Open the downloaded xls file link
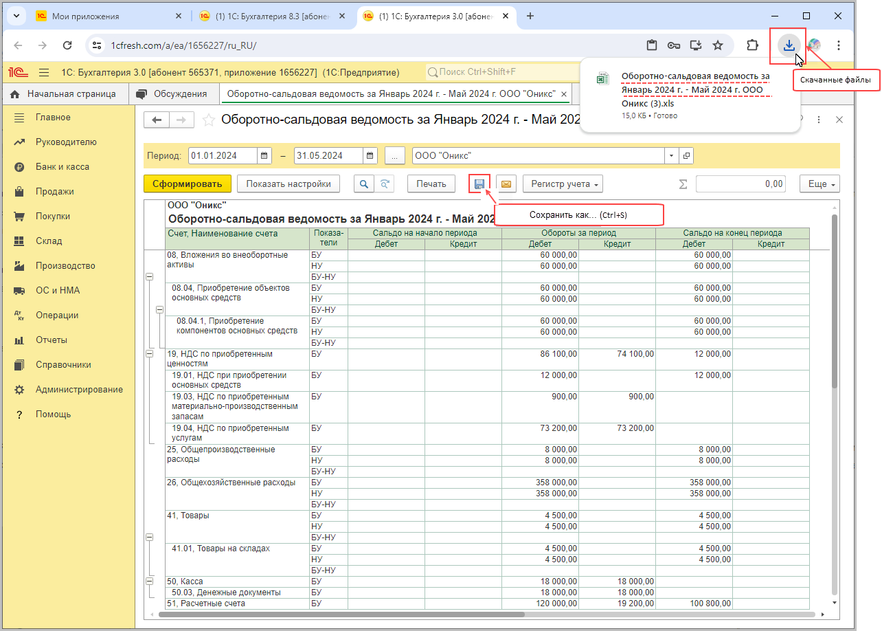 [695, 89]
